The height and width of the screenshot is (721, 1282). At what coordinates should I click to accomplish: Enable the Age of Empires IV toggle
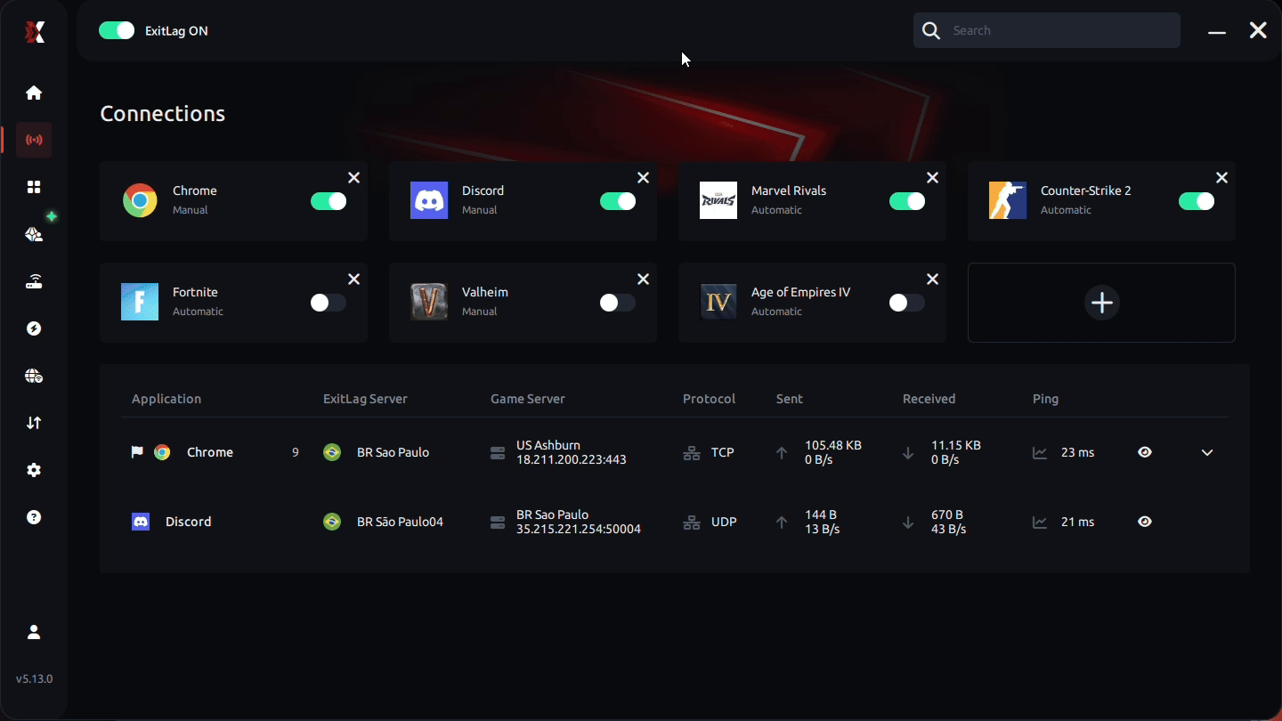(907, 303)
